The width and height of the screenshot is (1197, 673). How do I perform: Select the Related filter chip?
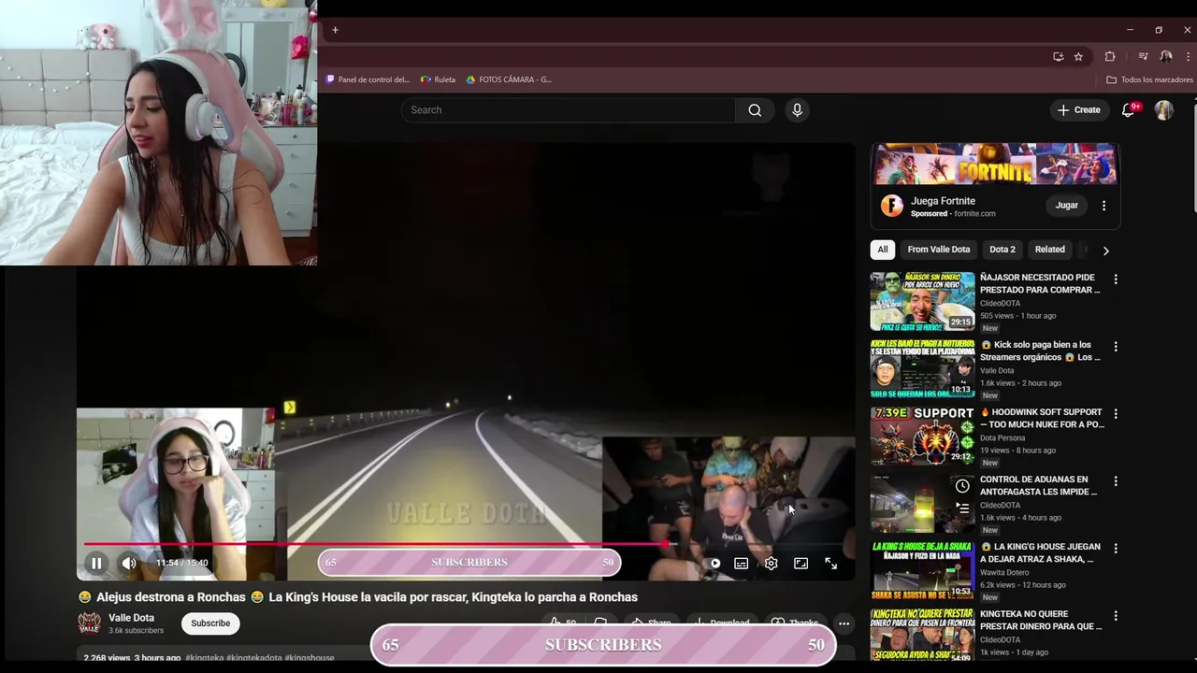point(1049,250)
